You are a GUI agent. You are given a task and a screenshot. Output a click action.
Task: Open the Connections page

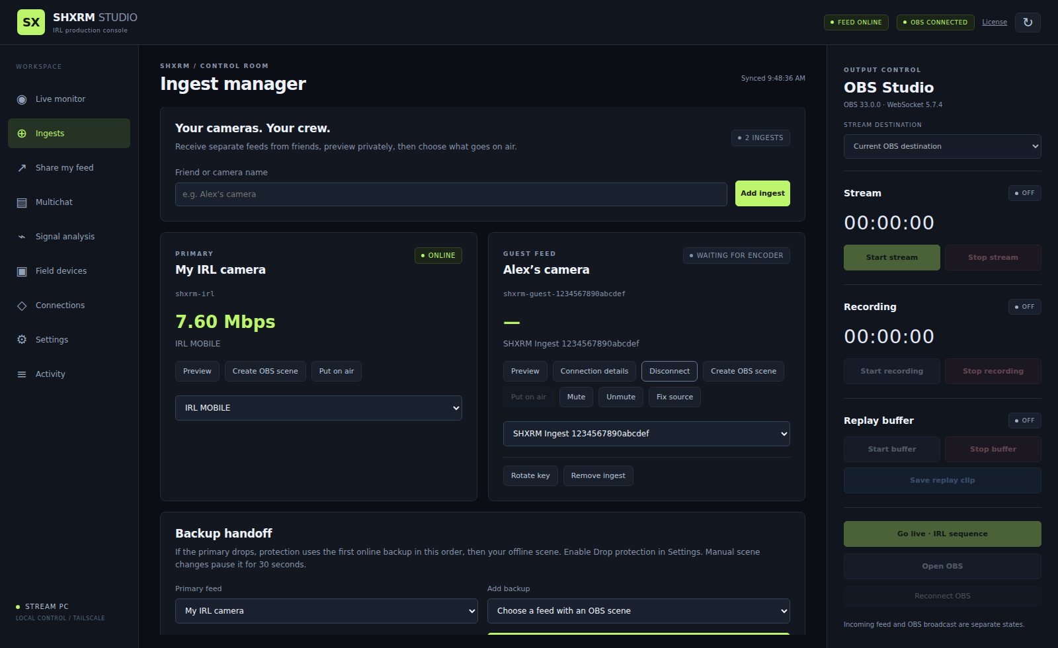point(69,305)
